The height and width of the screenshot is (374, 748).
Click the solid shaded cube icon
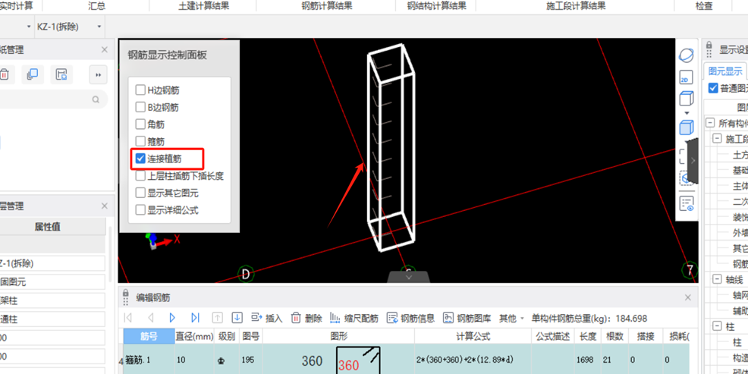click(x=686, y=127)
